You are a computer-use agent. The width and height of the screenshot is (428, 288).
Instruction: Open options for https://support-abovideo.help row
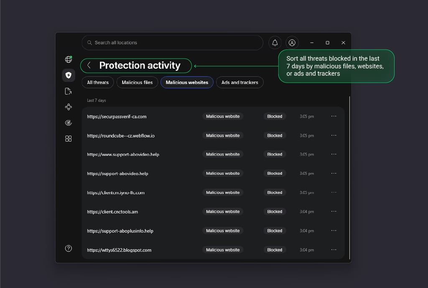point(334,173)
